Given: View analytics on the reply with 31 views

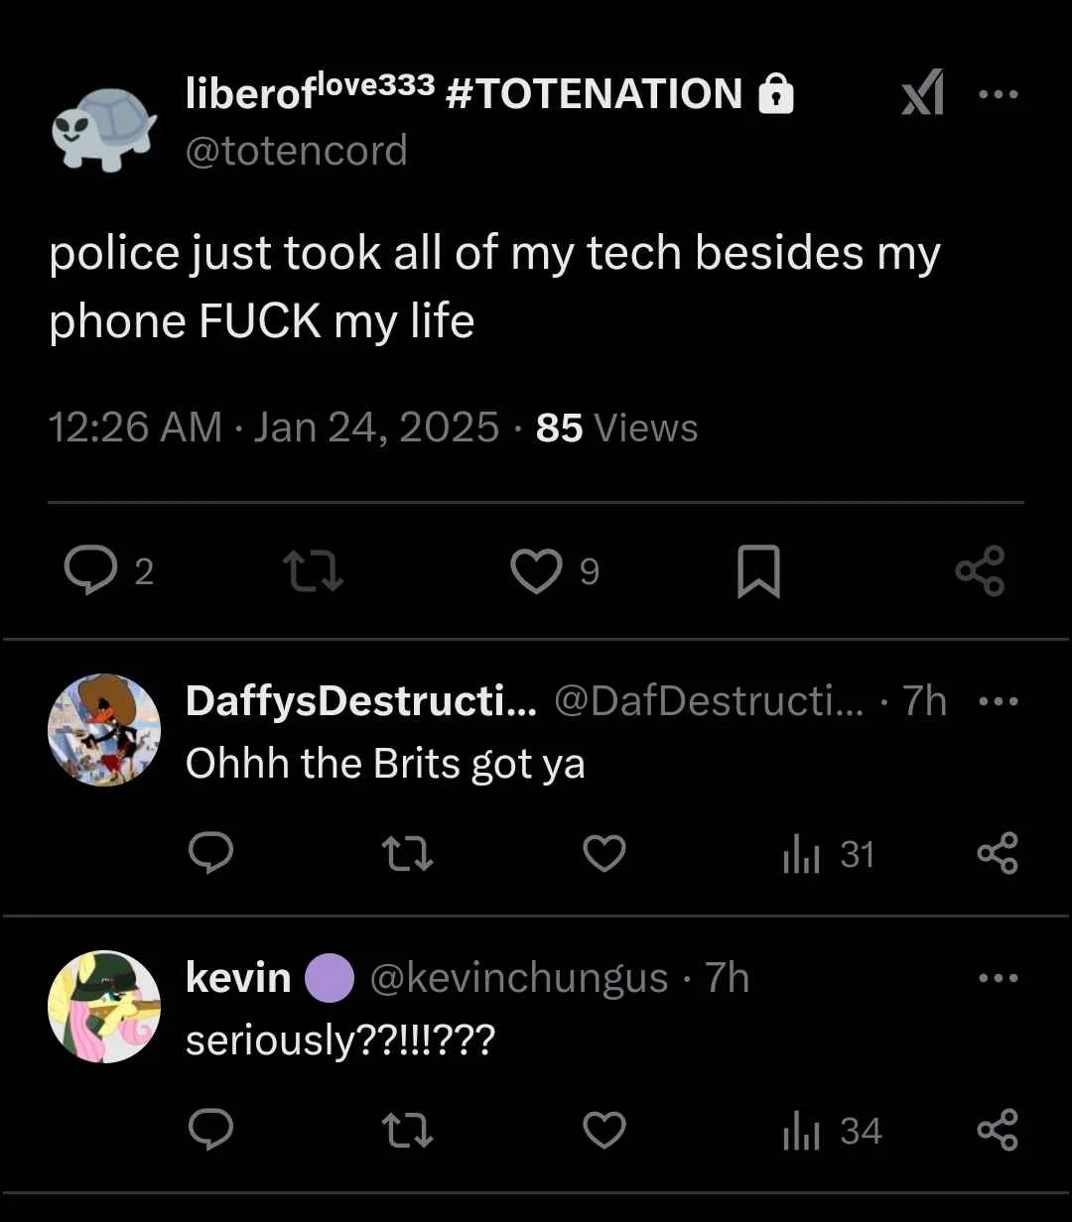Looking at the screenshot, I should click(x=828, y=855).
